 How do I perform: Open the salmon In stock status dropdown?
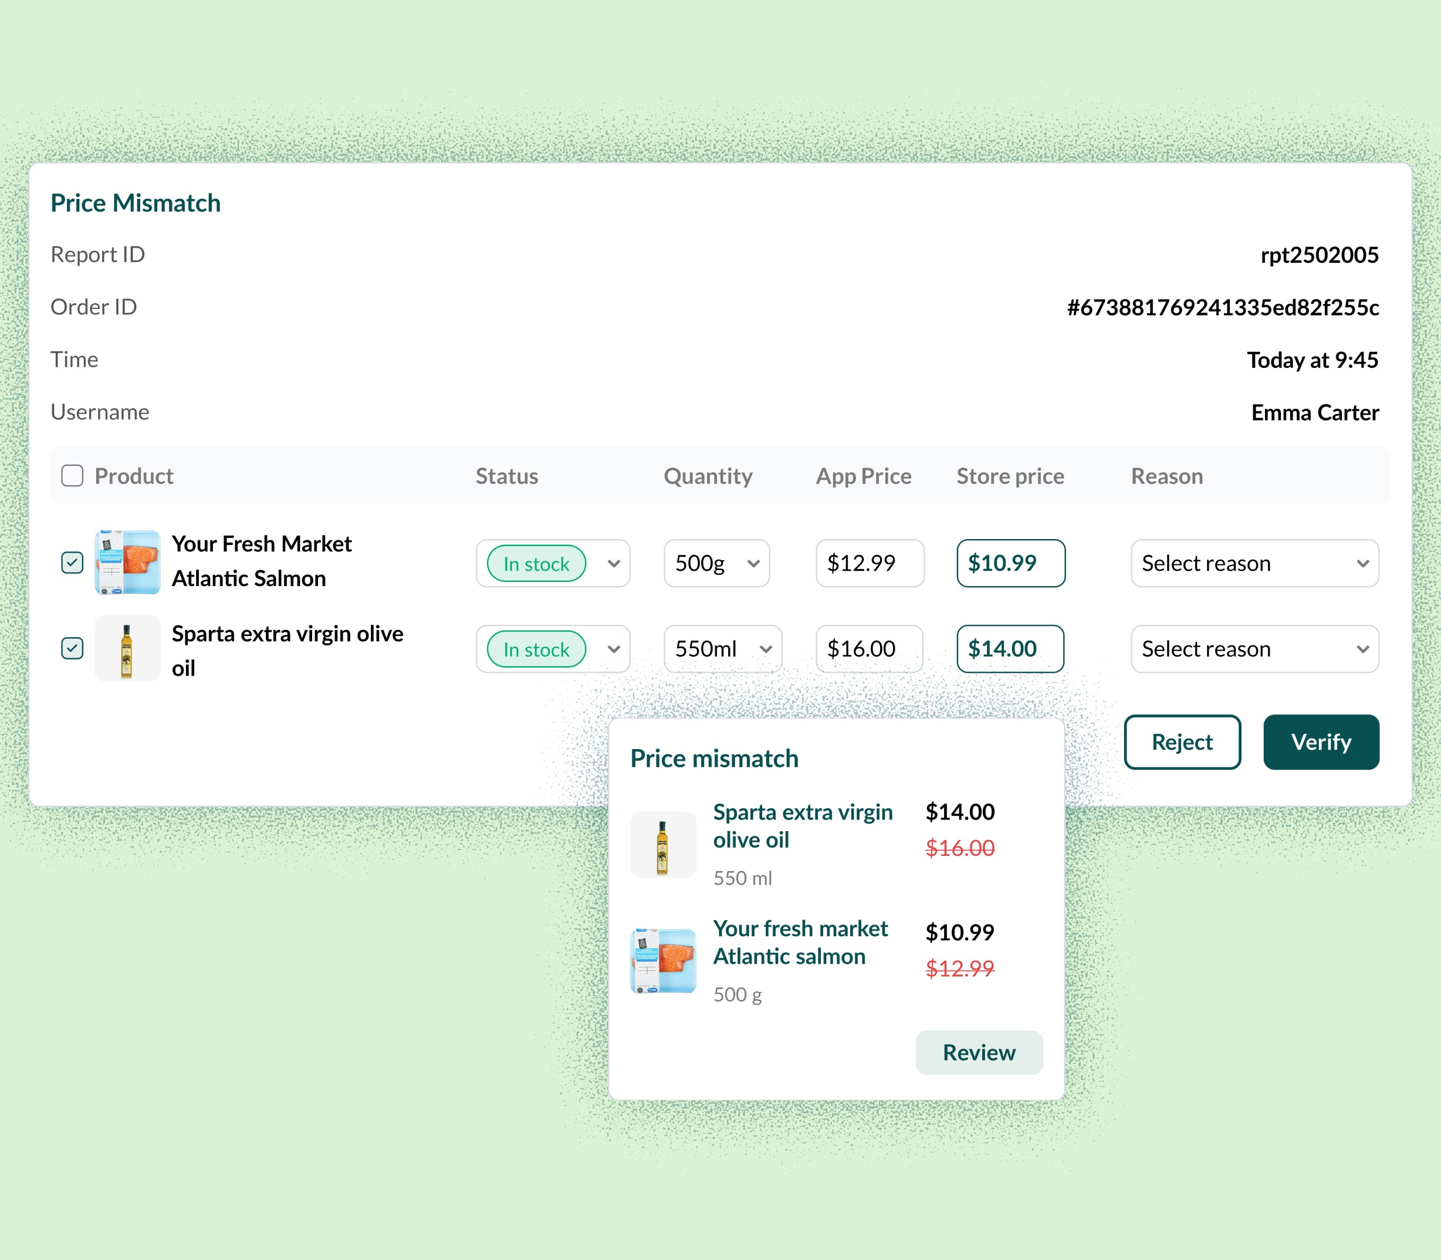pos(553,563)
